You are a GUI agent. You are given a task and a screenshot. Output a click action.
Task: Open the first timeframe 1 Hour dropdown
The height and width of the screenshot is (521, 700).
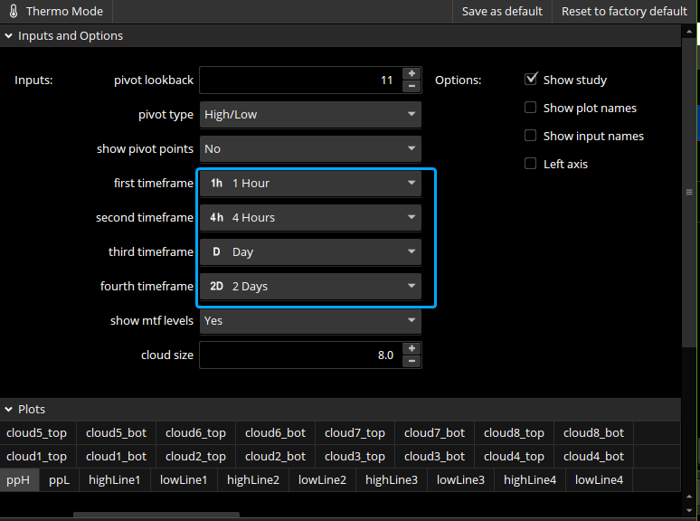click(x=310, y=184)
